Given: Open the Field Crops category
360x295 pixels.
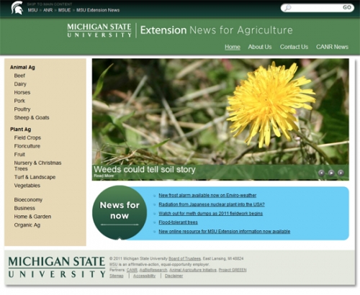Looking at the screenshot, I should point(27,137).
